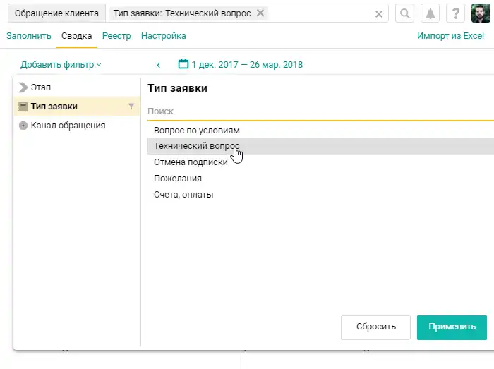Choose Технический вопрос option
Screen dimensions: 494x369
[x=320, y=146]
